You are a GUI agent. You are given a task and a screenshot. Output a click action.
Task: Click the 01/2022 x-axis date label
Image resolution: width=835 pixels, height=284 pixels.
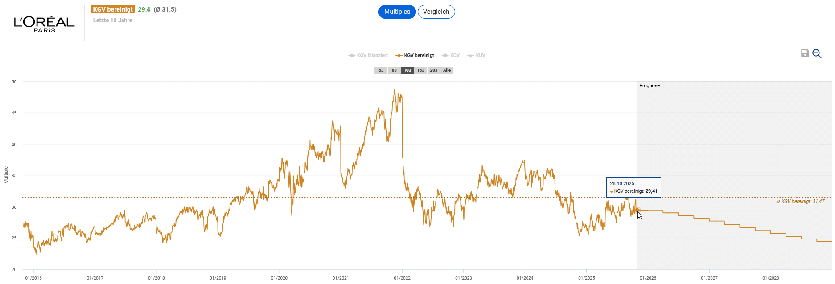click(402, 278)
